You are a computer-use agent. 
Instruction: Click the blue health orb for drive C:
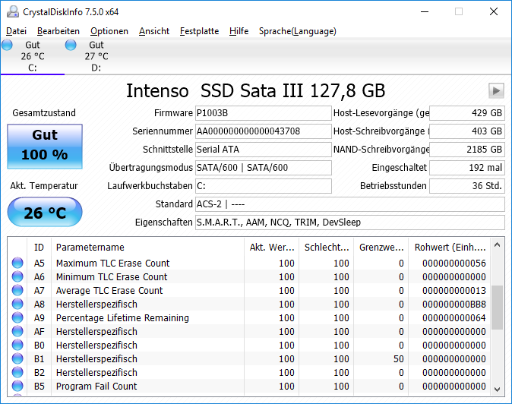pyautogui.click(x=7, y=45)
